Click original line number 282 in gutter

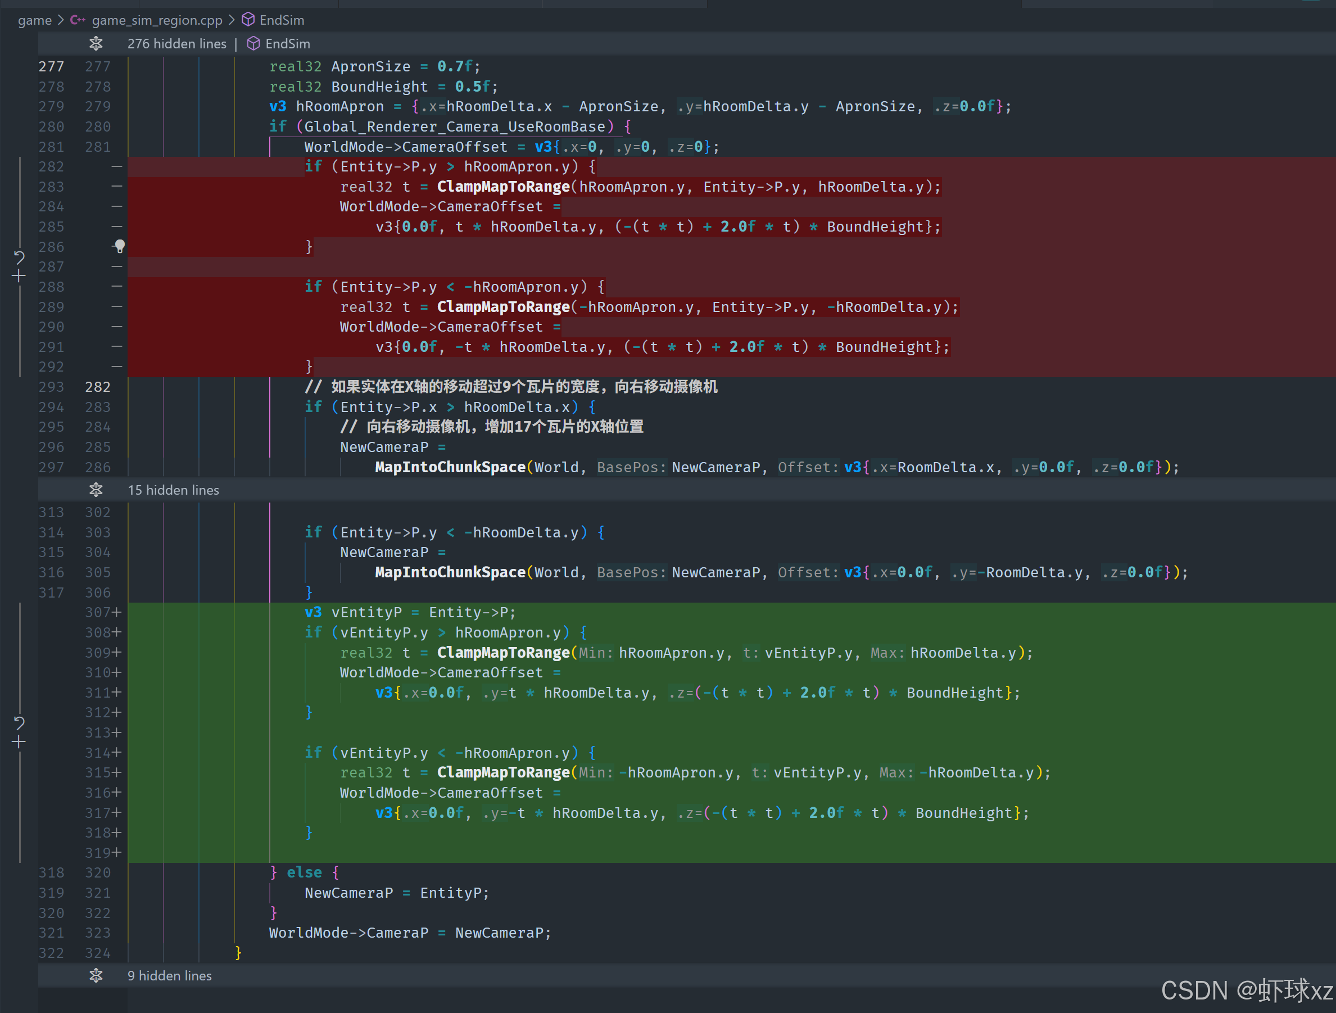[x=51, y=167]
